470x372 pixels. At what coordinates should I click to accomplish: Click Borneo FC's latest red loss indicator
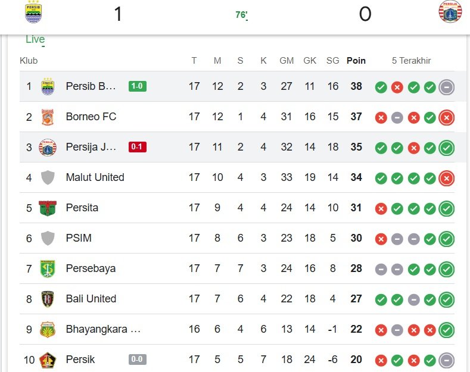pos(447,117)
